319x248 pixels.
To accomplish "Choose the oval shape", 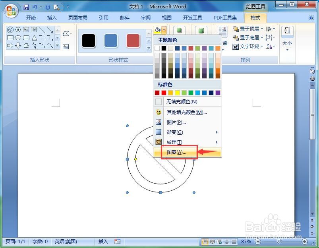I will pyautogui.click(x=18, y=38).
